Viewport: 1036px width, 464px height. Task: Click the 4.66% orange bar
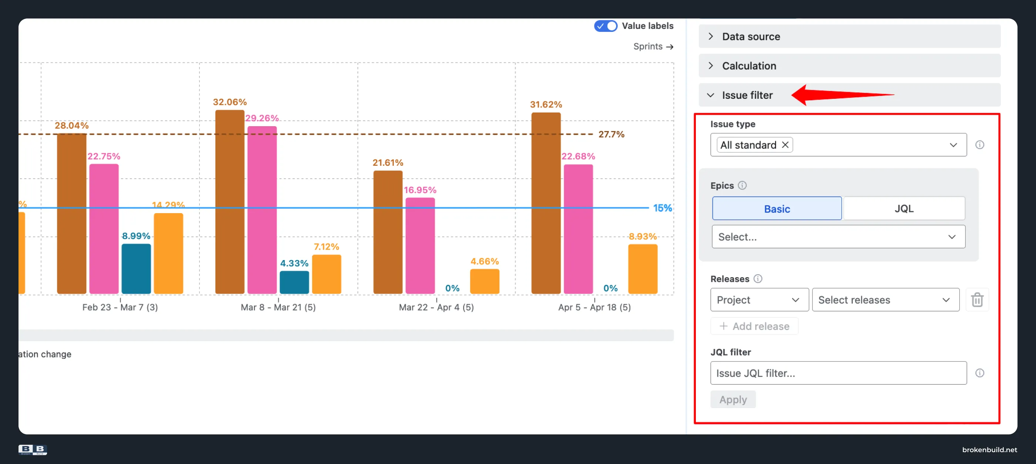pyautogui.click(x=485, y=282)
